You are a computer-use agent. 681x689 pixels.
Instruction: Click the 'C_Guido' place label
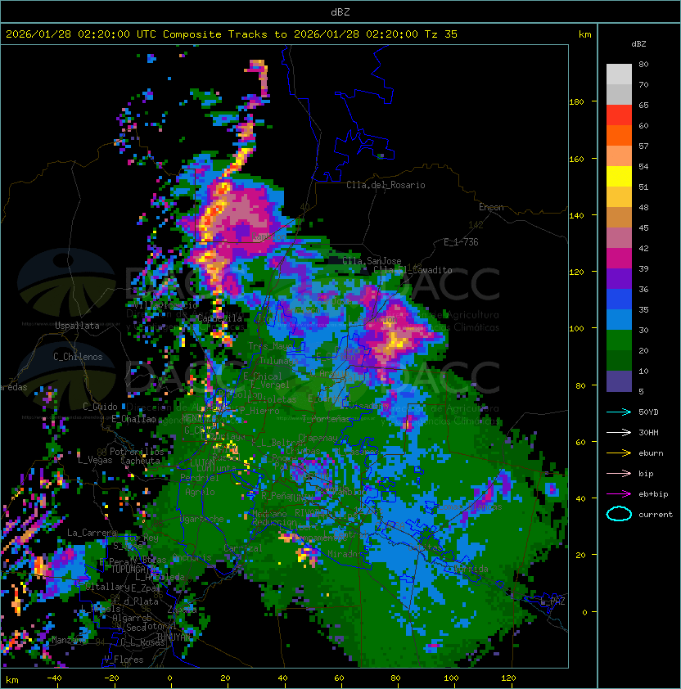(100, 407)
